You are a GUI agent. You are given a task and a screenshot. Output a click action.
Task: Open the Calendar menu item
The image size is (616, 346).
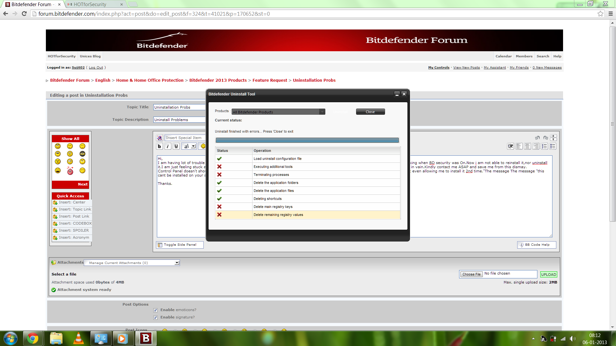503,56
